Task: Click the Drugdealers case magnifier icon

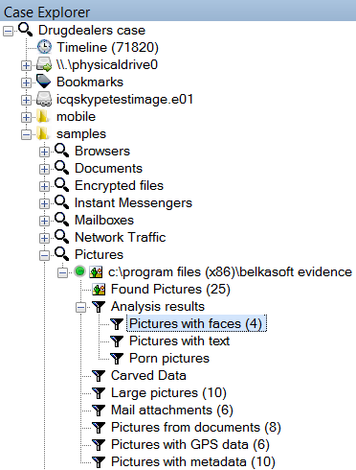Action: (26, 30)
